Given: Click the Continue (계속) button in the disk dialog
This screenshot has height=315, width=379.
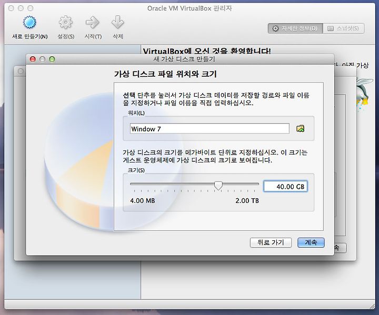Looking at the screenshot, I should click(311, 242).
